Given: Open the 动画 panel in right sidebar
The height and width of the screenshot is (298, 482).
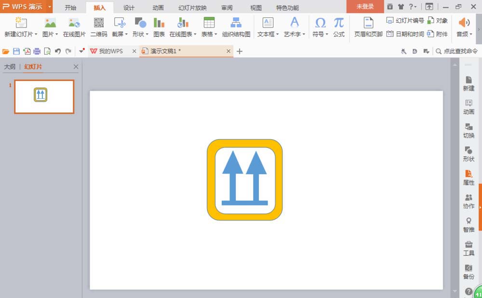Looking at the screenshot, I should [x=469, y=107].
